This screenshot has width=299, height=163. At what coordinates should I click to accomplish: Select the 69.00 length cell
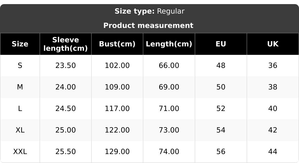point(169,87)
